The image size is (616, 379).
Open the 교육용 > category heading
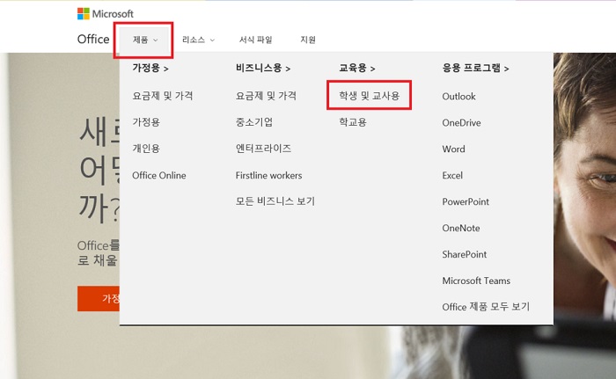tap(357, 69)
